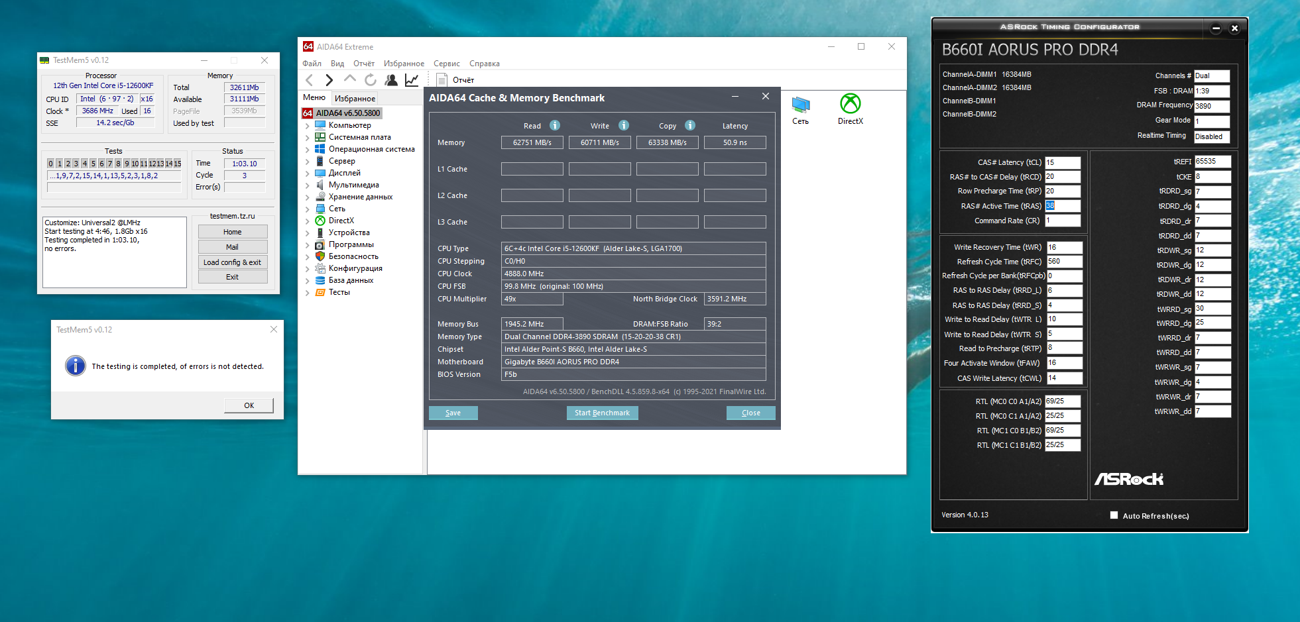Image resolution: width=1300 pixels, height=622 pixels.
Task: Open the Сервис menu
Action: tap(446, 64)
